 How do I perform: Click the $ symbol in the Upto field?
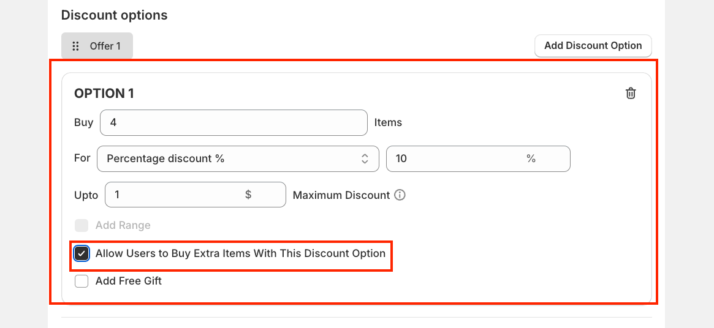click(248, 195)
